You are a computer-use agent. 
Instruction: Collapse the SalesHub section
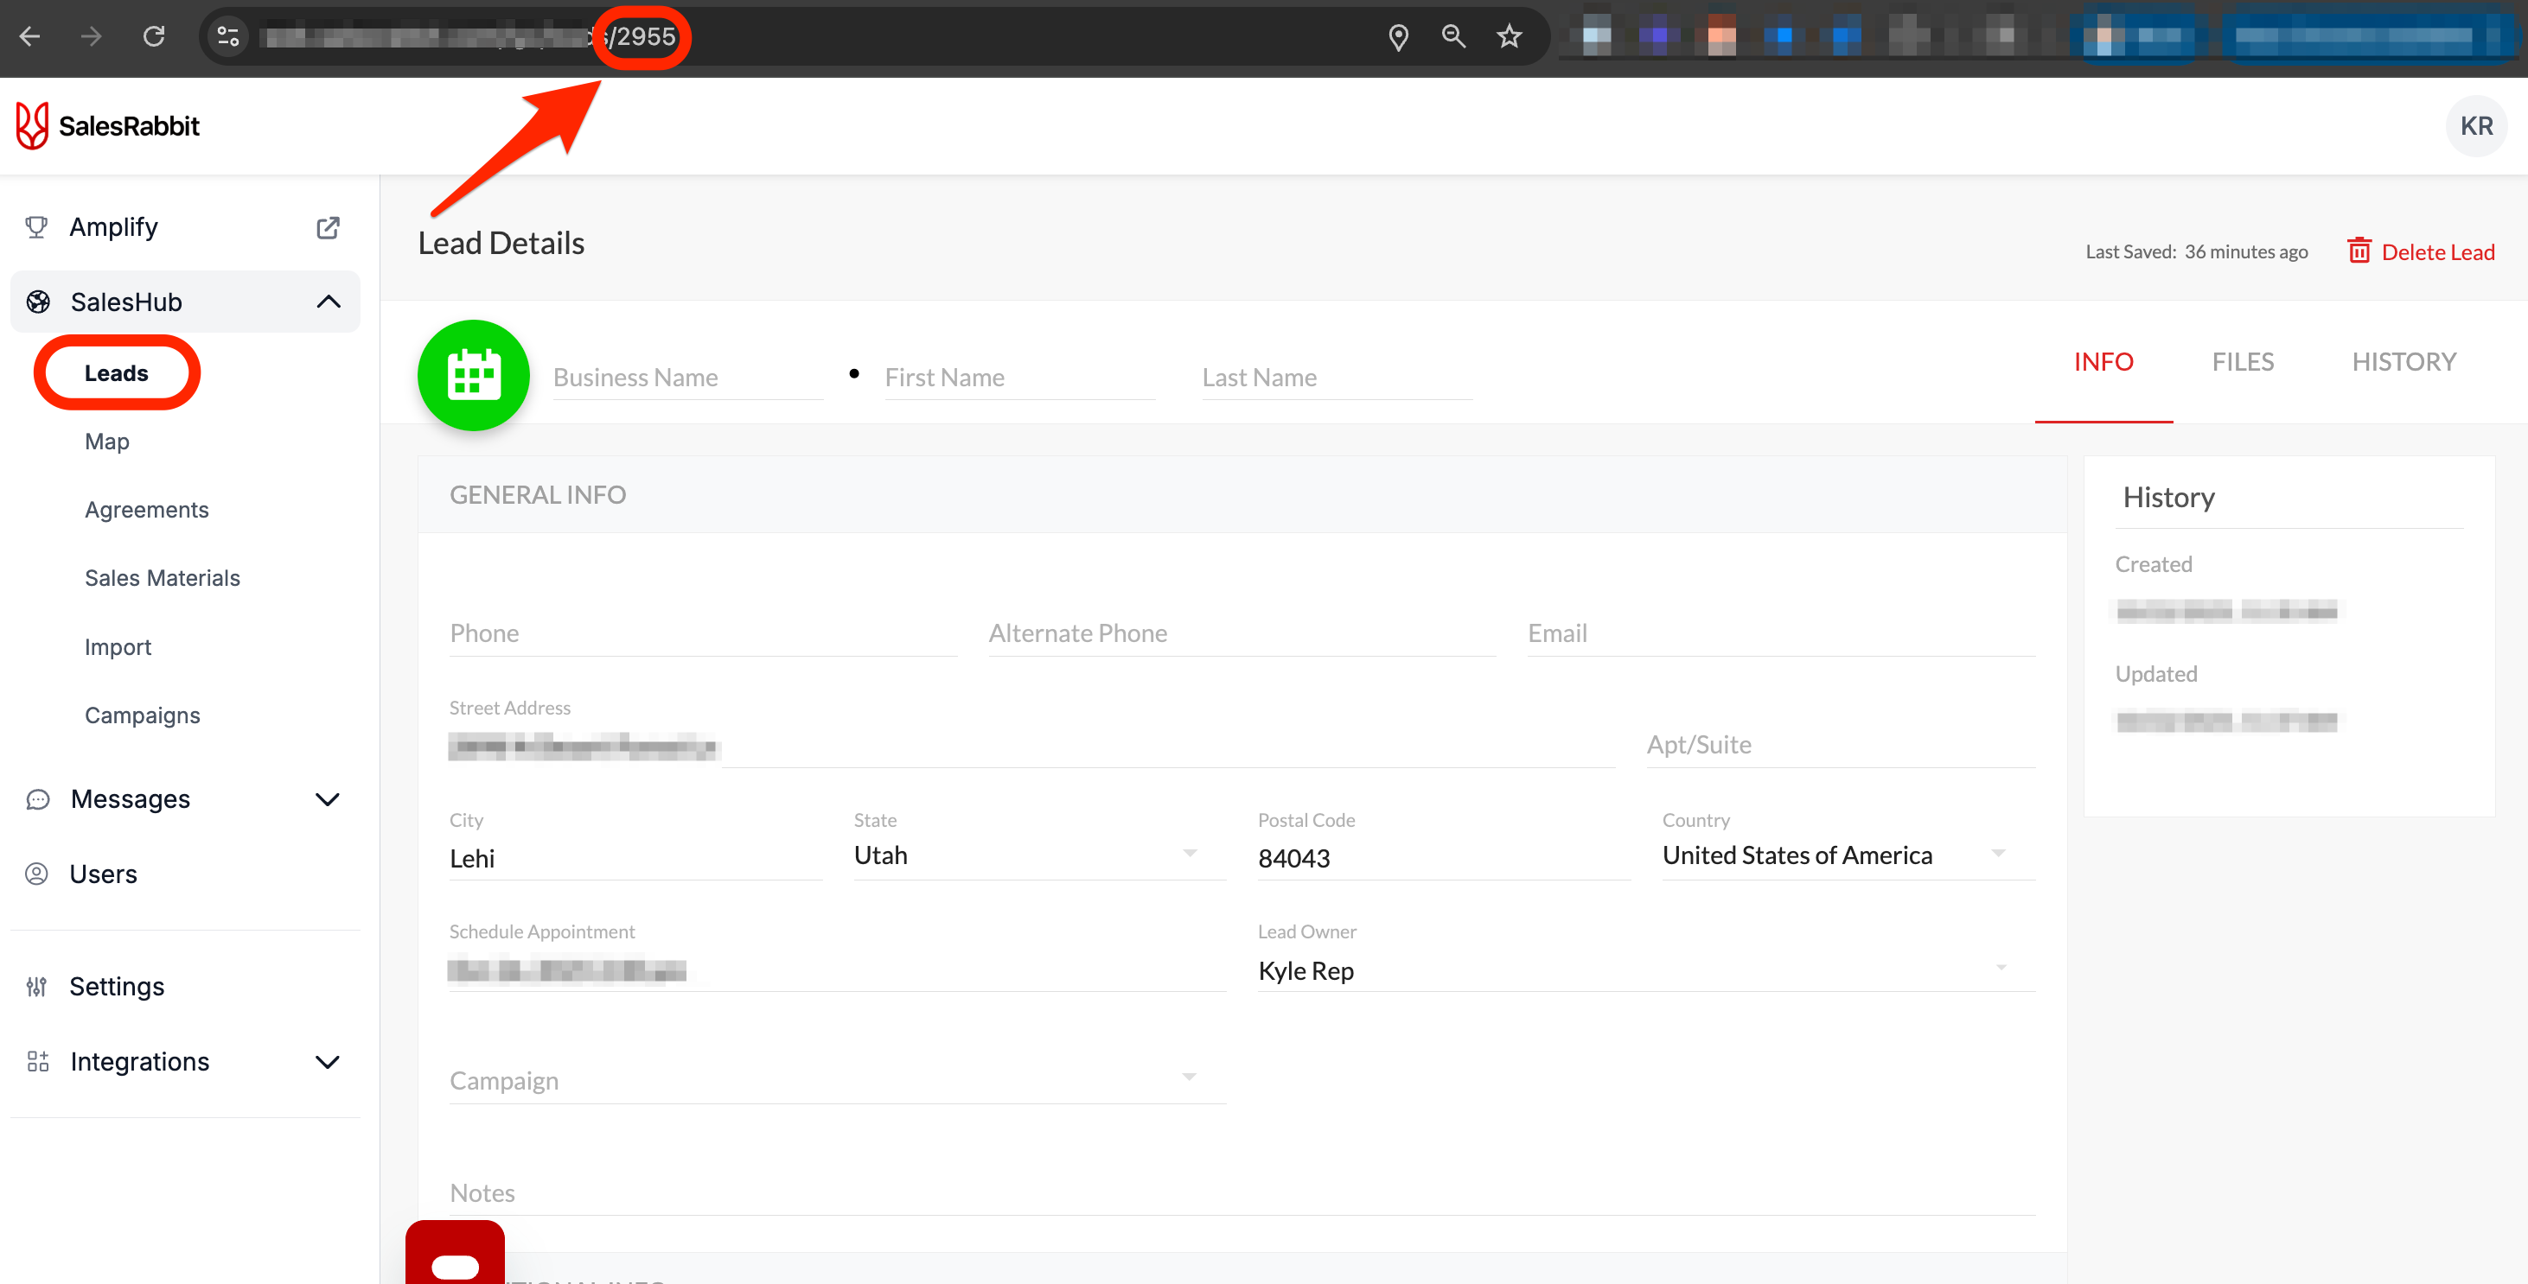click(329, 302)
